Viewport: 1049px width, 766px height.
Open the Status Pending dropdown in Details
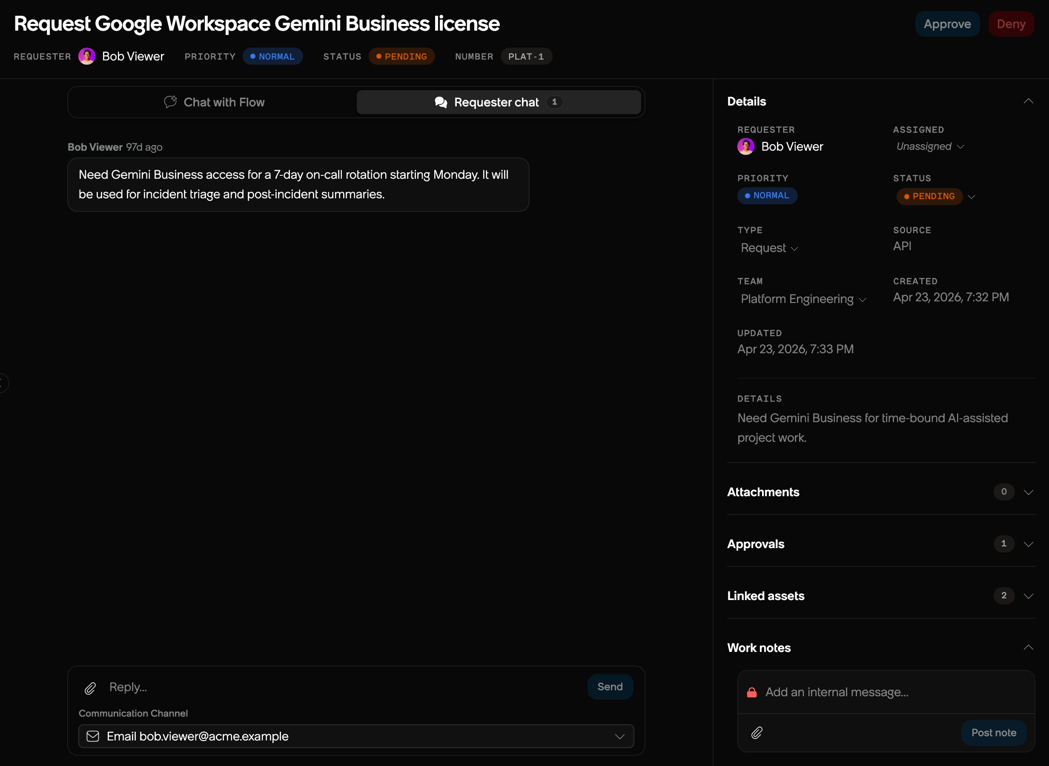[936, 197]
